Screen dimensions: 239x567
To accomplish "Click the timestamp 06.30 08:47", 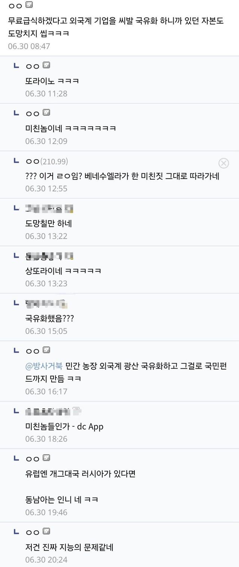I will (29, 46).
